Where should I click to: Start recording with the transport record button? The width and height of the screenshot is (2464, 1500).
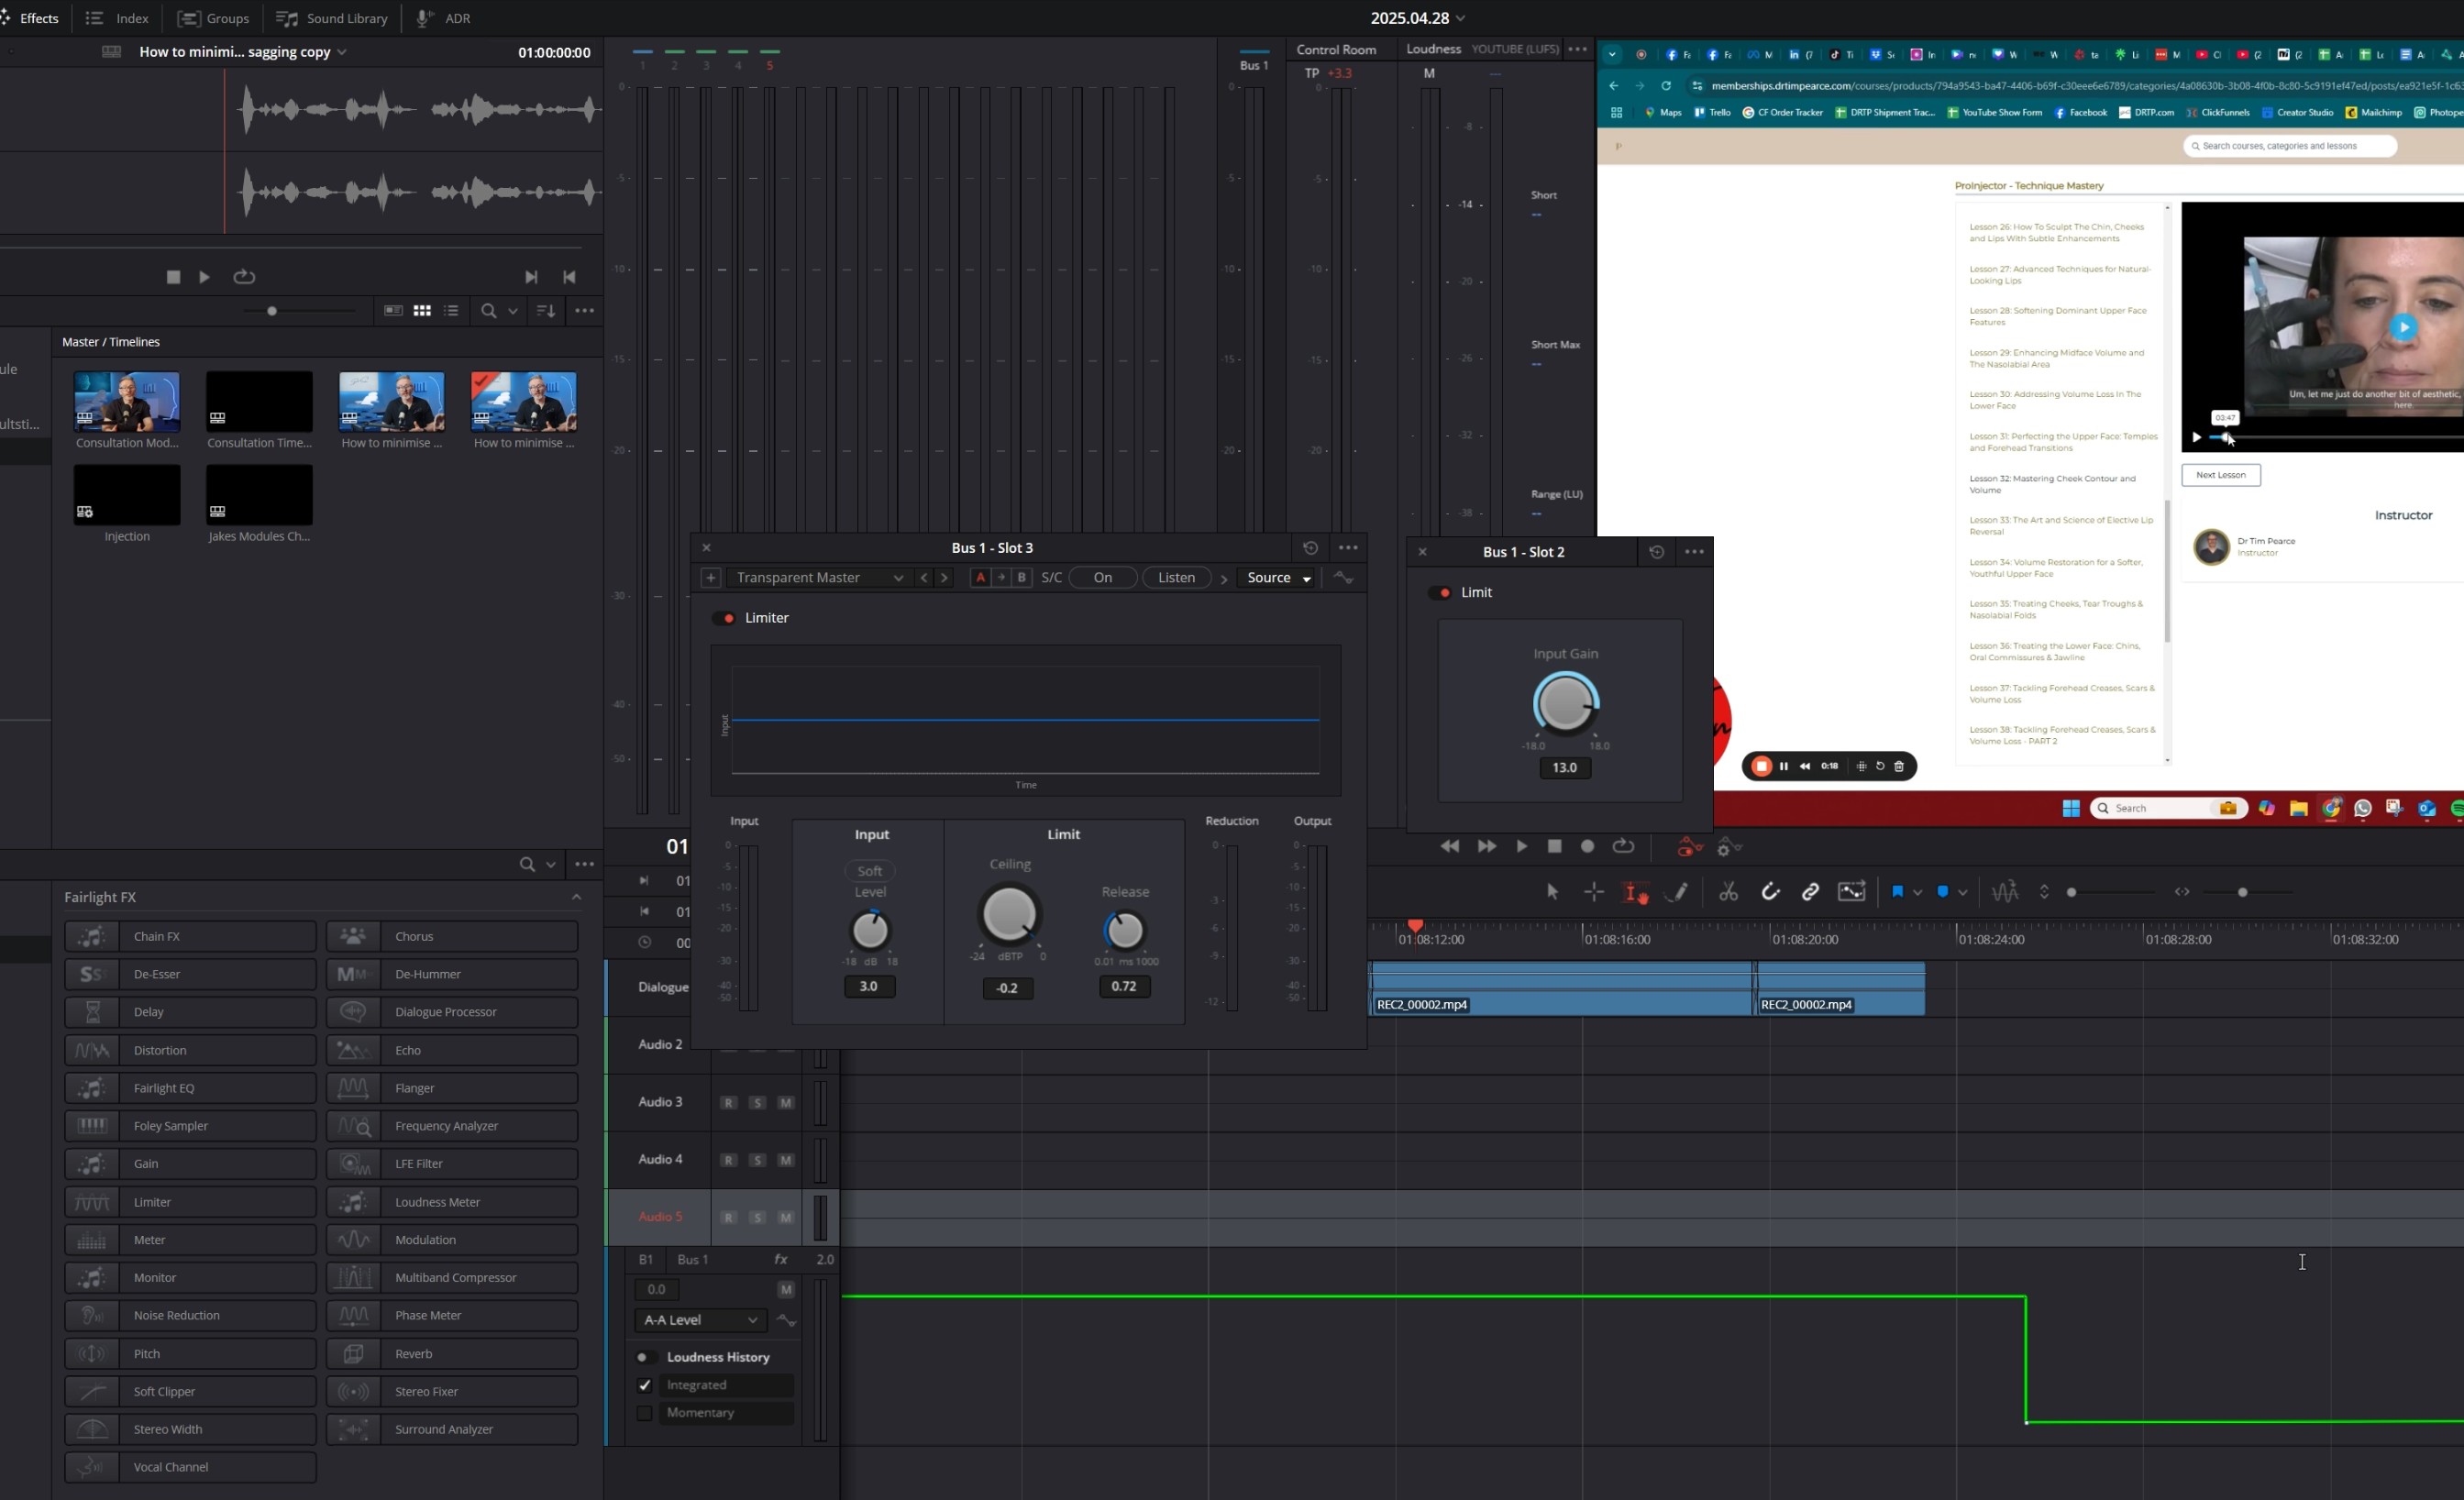coord(1587,847)
